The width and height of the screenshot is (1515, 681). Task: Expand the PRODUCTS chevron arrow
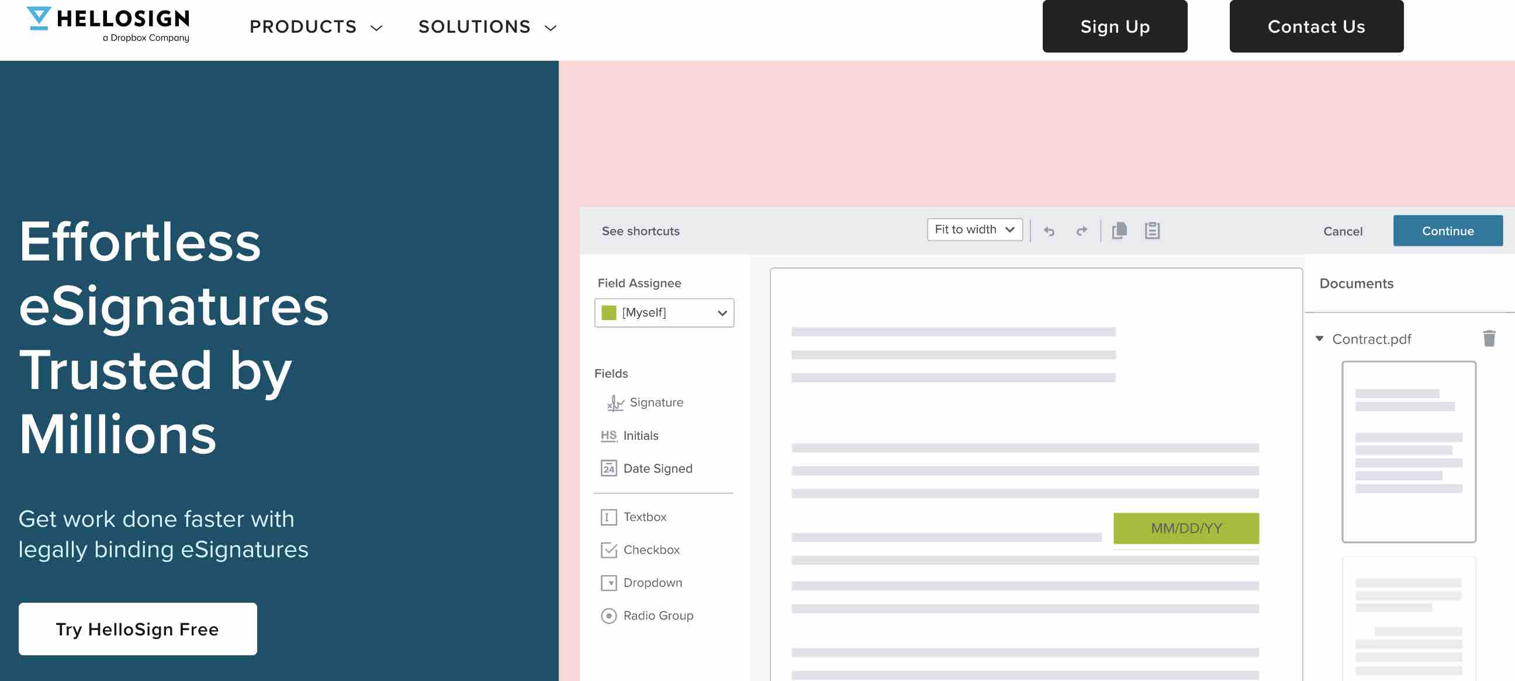coord(376,28)
